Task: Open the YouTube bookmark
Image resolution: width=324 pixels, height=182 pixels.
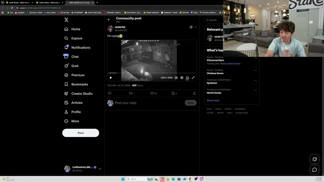Action: 64,13
